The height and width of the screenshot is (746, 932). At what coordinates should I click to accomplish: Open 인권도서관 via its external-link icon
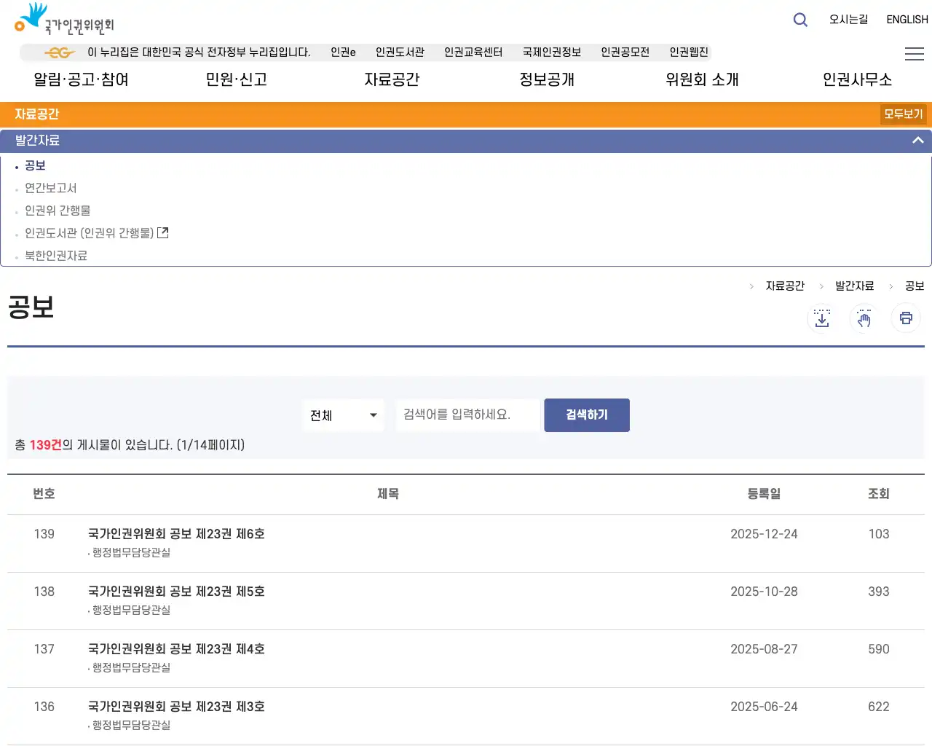pos(163,232)
